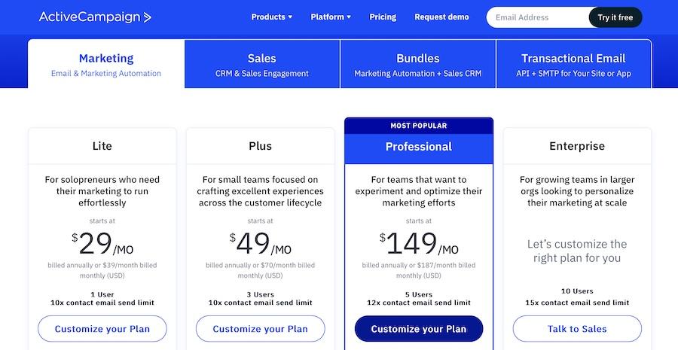
Task: Switch to the Sales tab
Action: (262, 64)
